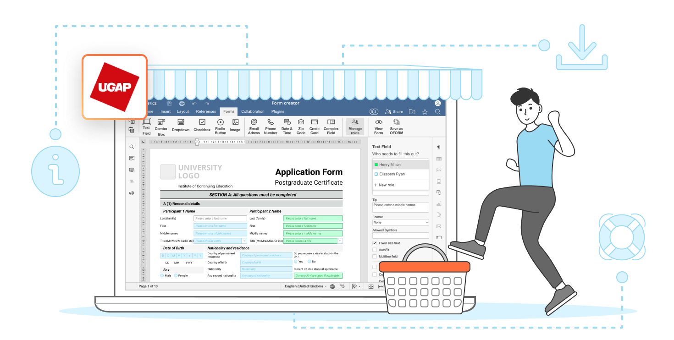
Task: Open file location folder icon in header
Action: (x=412, y=111)
